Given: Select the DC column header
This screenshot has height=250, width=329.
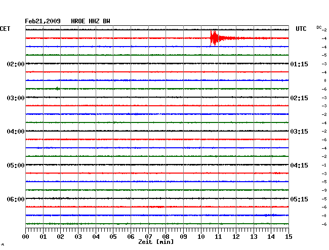Looking at the screenshot, I should pyautogui.click(x=319, y=27).
